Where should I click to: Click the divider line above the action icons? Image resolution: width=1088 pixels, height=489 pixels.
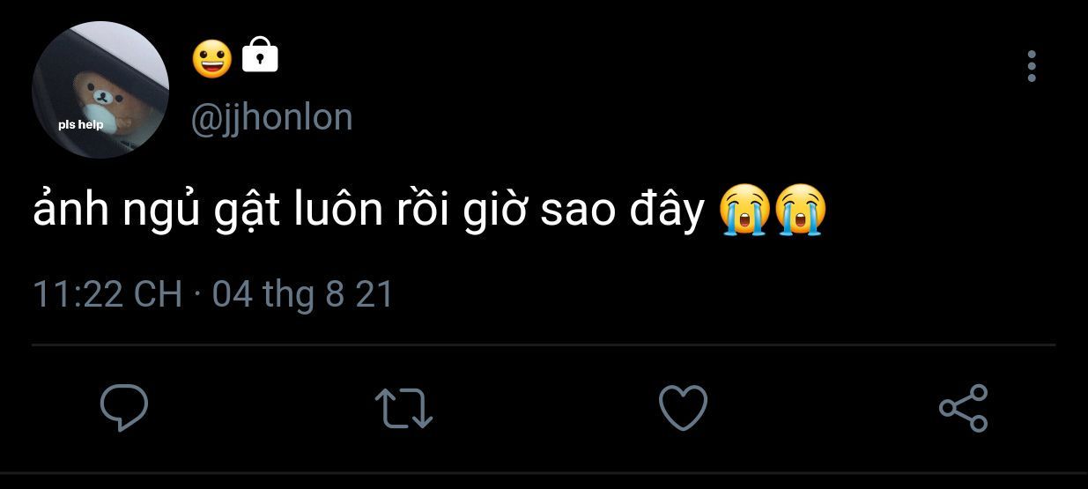click(544, 345)
